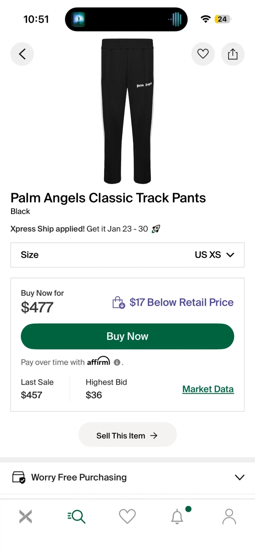Image resolution: width=255 pixels, height=553 pixels.
Task: Open favorites tab in bottom navigation
Action: pyautogui.click(x=127, y=517)
